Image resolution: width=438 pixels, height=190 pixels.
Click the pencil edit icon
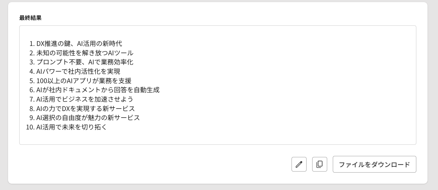(299, 164)
